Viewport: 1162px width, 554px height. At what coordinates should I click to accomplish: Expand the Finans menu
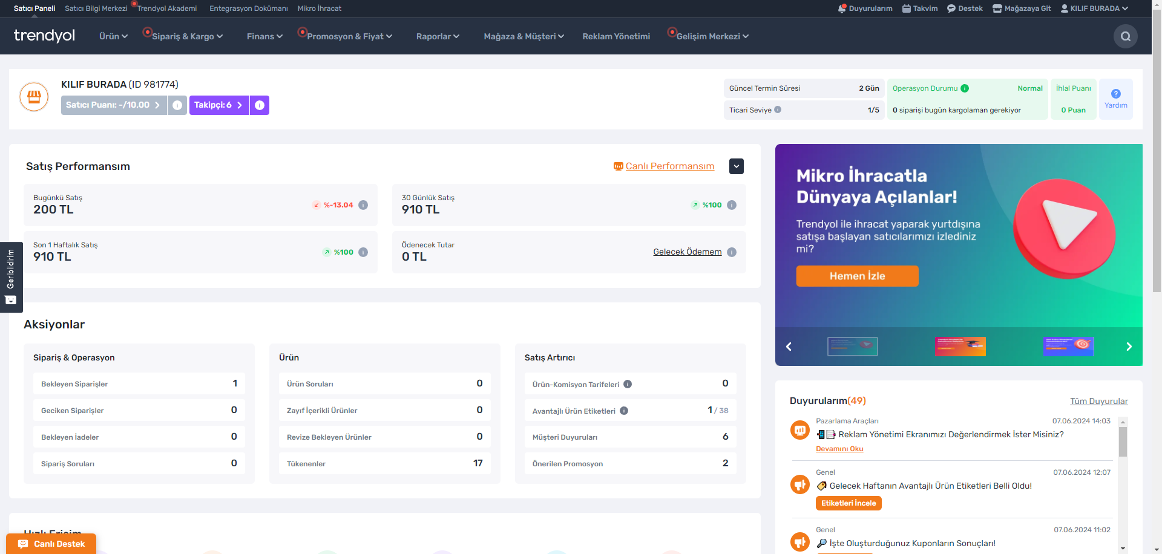264,36
